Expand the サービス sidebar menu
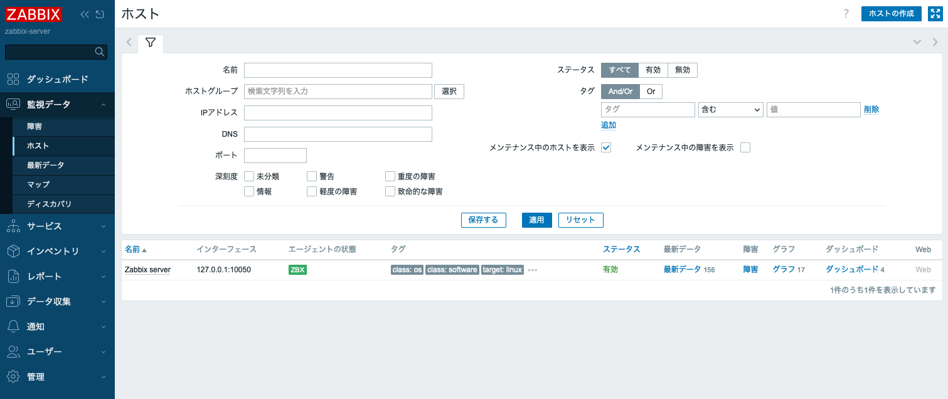 [57, 226]
